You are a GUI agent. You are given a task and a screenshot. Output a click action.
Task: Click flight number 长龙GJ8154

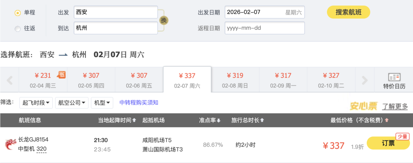click(x=33, y=140)
